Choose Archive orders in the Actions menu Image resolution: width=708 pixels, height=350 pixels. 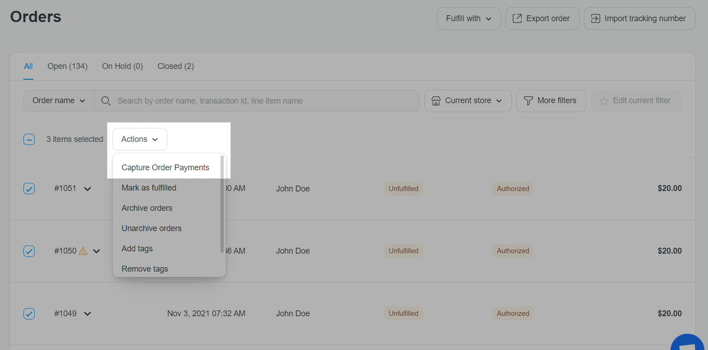point(147,208)
